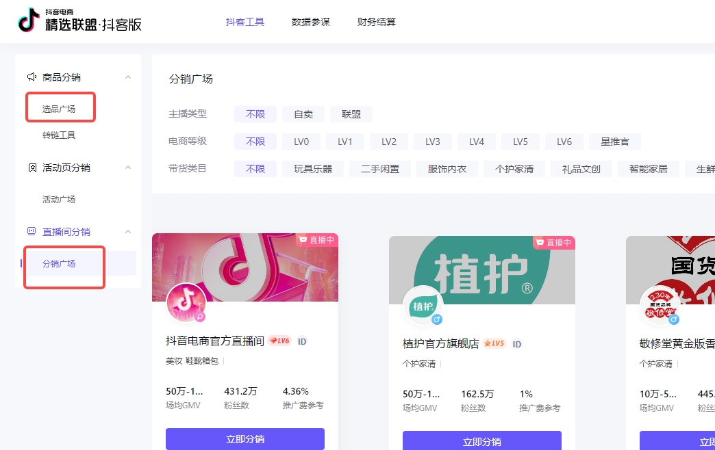Click 立即分销 for 植护官方旗舰店
The image size is (715, 450).
click(482, 440)
